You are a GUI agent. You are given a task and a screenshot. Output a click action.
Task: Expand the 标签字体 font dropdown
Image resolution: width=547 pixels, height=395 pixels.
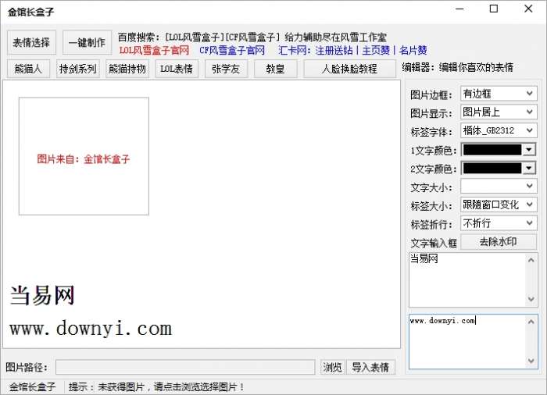[499, 130]
